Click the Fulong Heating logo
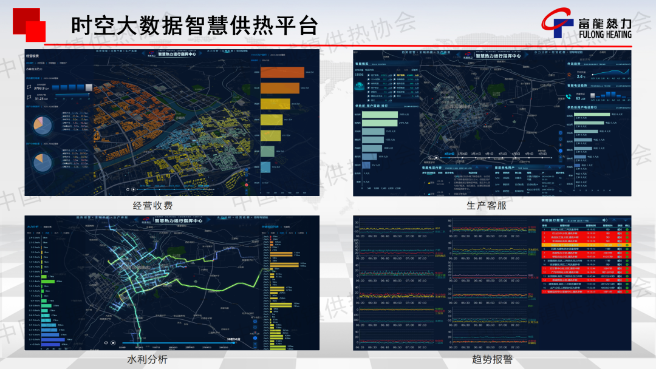 pos(587,27)
